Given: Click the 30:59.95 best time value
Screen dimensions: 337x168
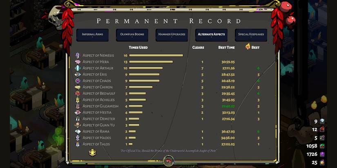Looking at the screenshot, I should coord(228,62).
